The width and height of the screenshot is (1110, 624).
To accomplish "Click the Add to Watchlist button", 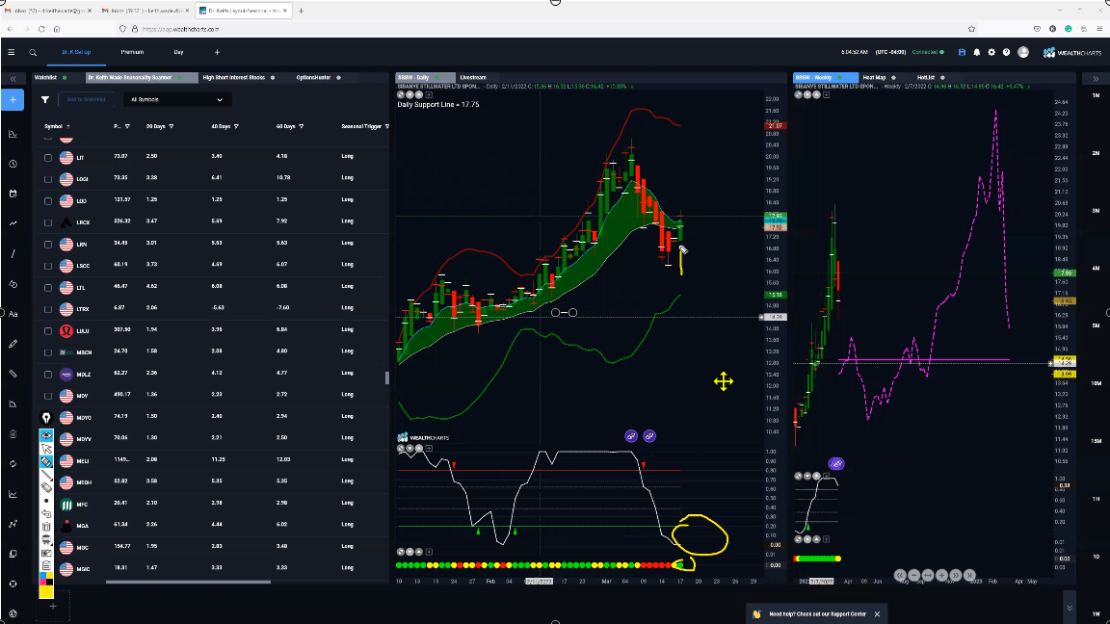I will click(87, 100).
